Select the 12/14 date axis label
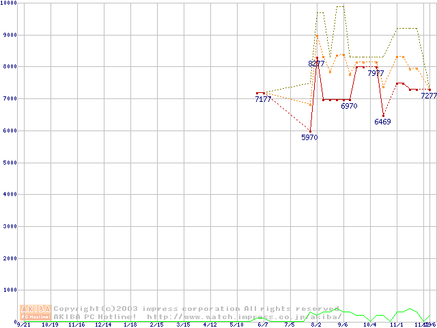Image resolution: width=437 pixels, height=328 pixels. tap(103, 325)
